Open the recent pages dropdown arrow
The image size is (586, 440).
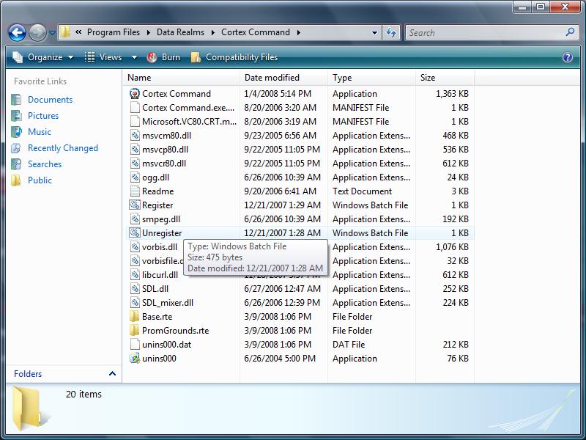click(x=53, y=33)
